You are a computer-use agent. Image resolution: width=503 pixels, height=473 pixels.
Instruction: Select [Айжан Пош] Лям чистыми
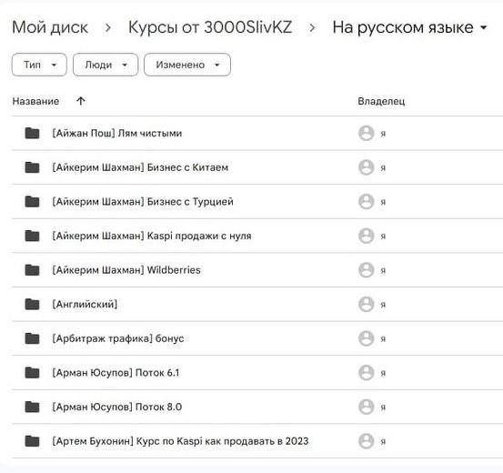(117, 133)
